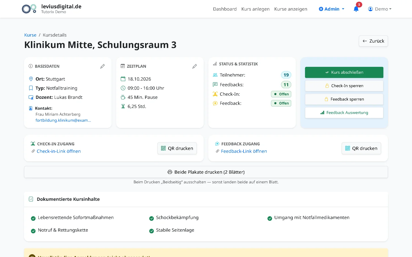Click the Teilnehmer people icon
Viewport: 412px width, 257px height.
215,75
